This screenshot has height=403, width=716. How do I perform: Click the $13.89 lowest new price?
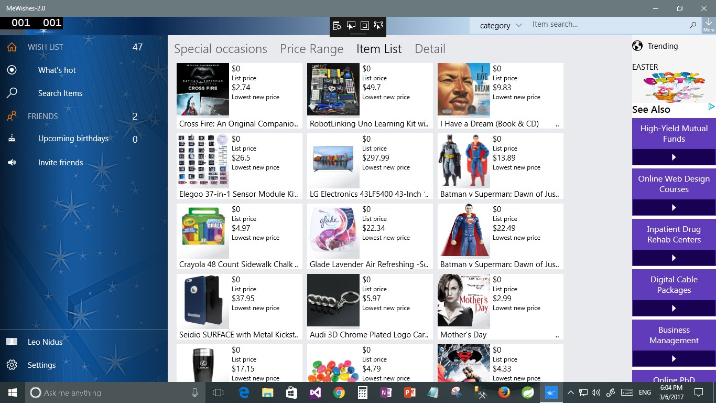point(504,158)
